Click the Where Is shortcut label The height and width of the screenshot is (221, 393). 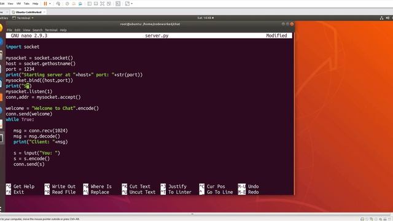point(101,187)
